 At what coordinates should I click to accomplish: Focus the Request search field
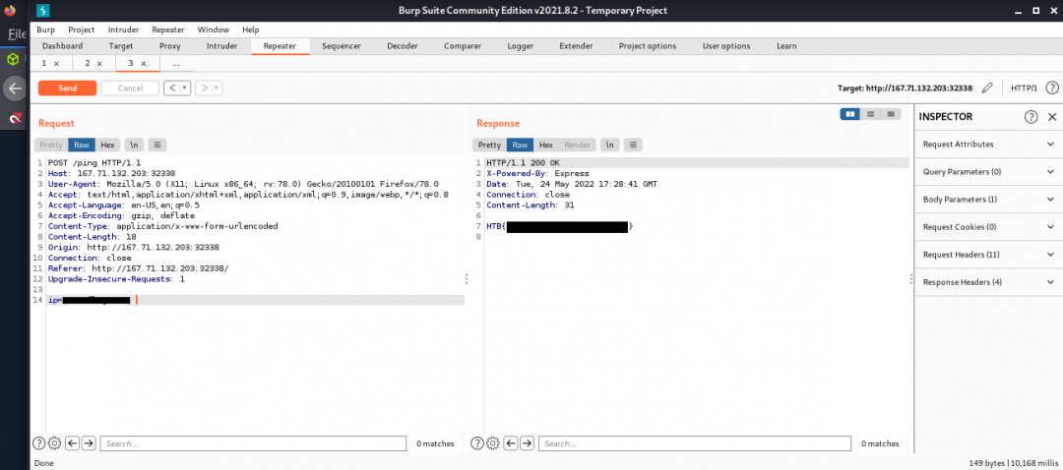click(254, 443)
